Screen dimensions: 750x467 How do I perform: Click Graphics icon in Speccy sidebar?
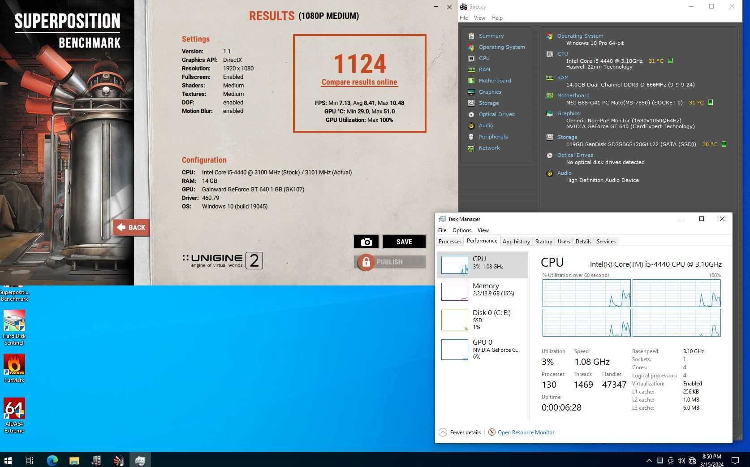pyautogui.click(x=471, y=92)
